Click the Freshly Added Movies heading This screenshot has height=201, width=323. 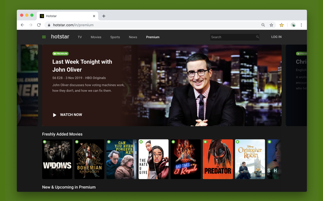(x=62, y=134)
